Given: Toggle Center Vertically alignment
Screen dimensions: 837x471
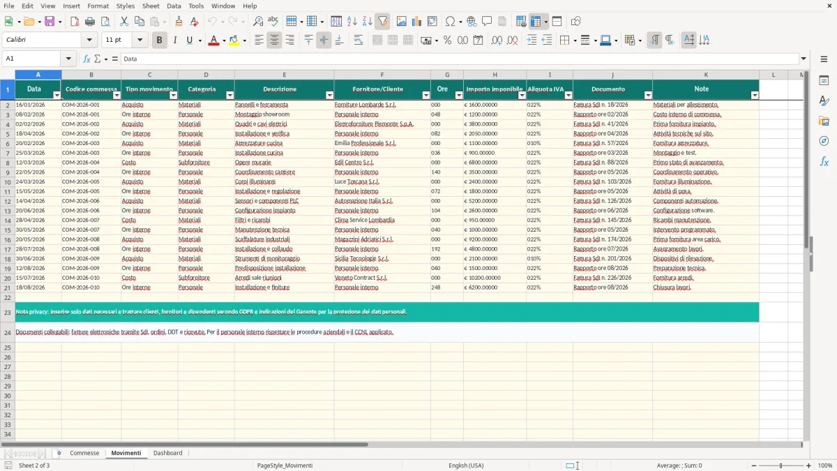Looking at the screenshot, I should click(324, 40).
